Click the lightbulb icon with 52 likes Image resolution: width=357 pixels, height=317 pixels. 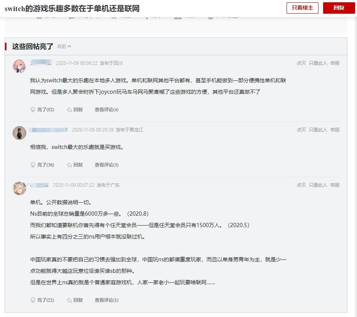(x=33, y=110)
